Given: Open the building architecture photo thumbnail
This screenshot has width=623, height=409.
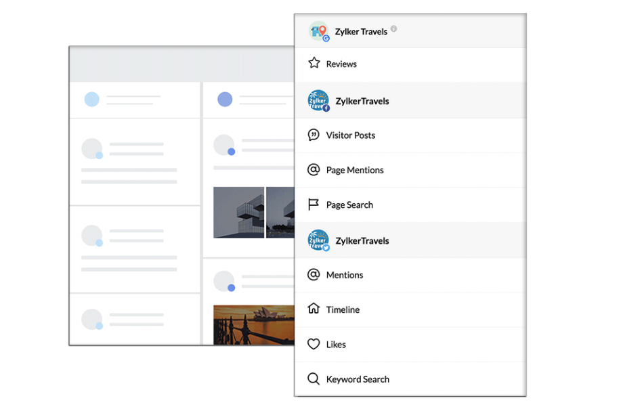Looking at the screenshot, I should [x=239, y=213].
